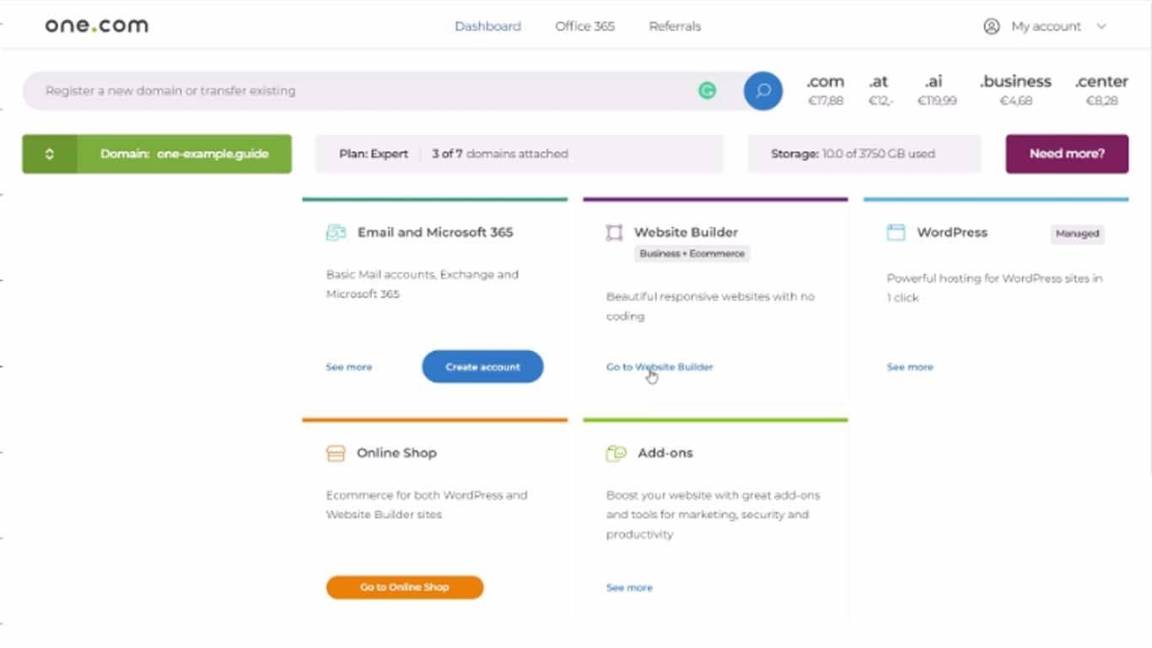Click the WordPress card title
This screenshot has width=1152, height=648.
[952, 232]
